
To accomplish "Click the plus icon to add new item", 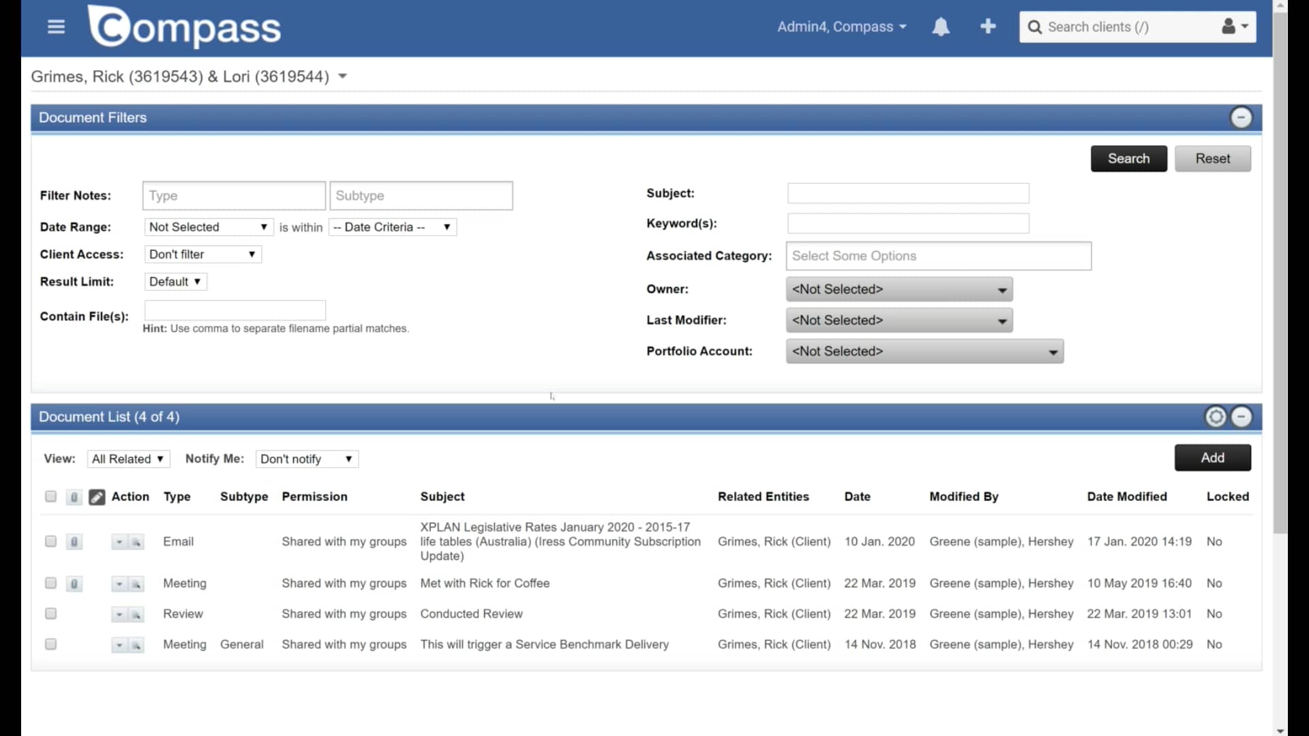I will pos(988,26).
